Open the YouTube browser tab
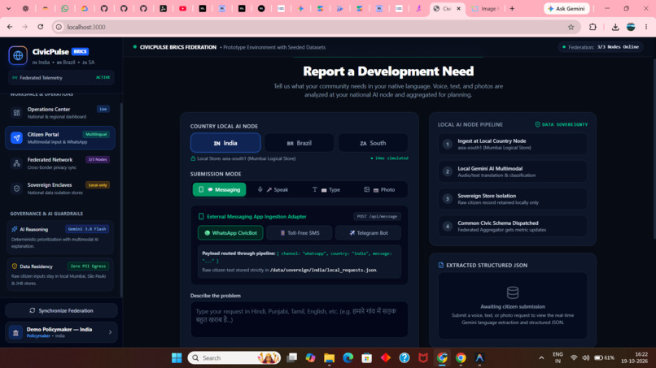656x368 pixels. (183, 8)
